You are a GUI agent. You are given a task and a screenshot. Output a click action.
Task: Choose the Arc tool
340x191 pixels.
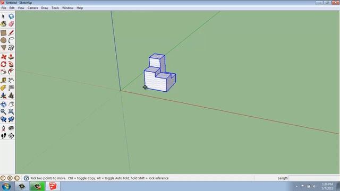click(11, 40)
